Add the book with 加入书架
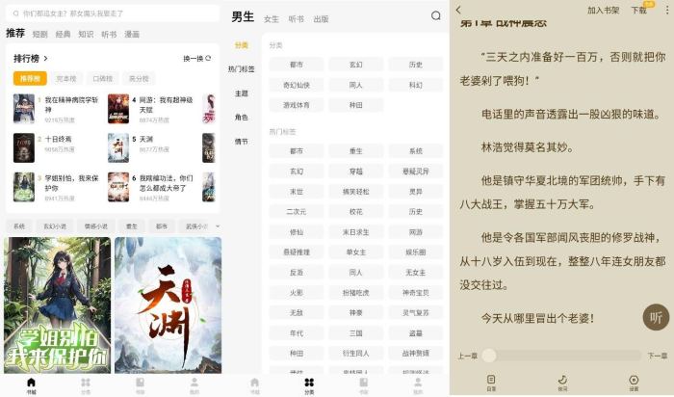 click(x=604, y=11)
